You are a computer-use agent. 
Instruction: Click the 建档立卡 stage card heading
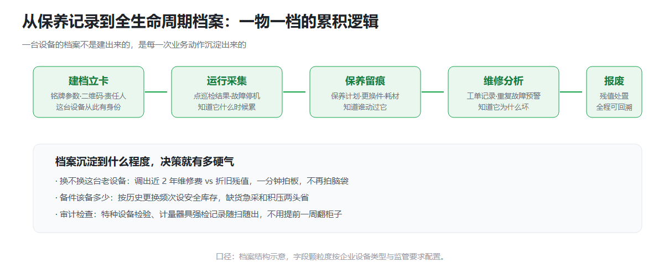89,81
